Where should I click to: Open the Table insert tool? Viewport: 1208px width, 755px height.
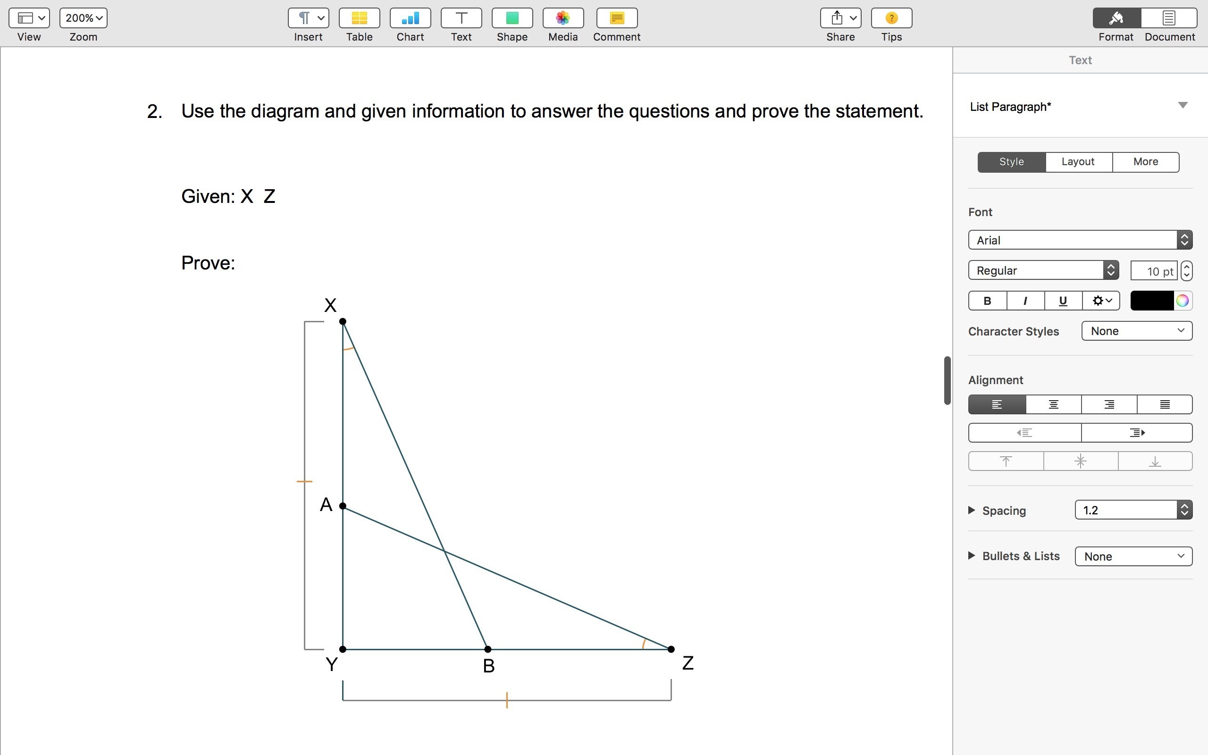tap(359, 18)
